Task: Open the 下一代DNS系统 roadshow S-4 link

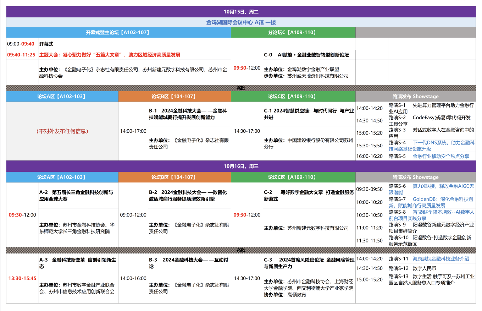Action: [x=443, y=143]
